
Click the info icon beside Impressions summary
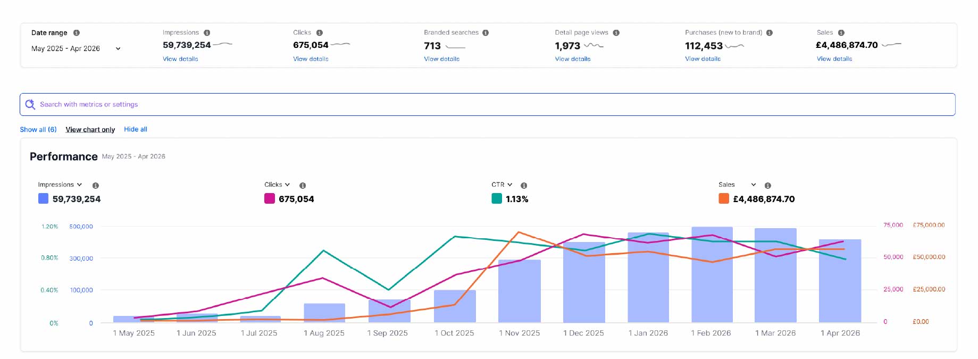(207, 33)
